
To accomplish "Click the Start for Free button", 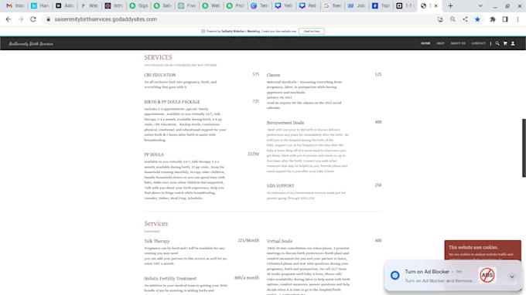I will pyautogui.click(x=312, y=32).
